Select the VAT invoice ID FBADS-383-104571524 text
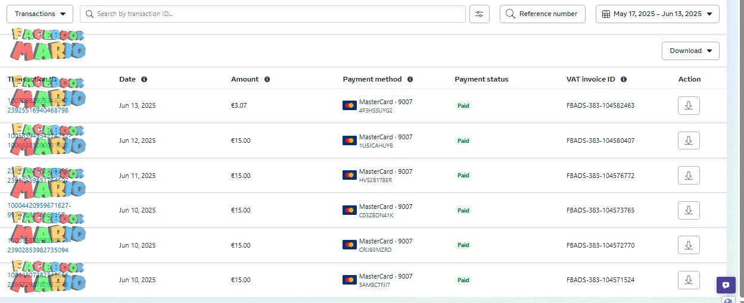This screenshot has height=303, width=744. (x=600, y=280)
